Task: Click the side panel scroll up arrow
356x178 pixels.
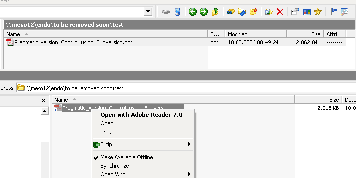Action: tap(45, 111)
